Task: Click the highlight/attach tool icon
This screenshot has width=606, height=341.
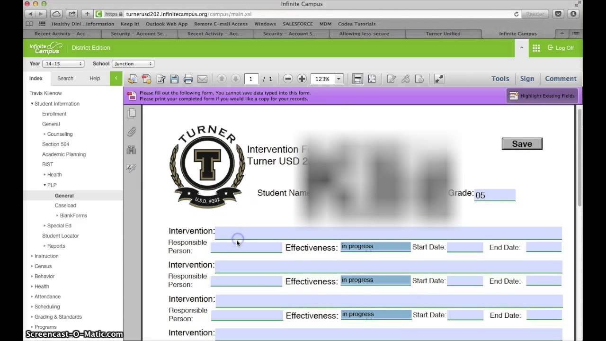Action: click(405, 79)
